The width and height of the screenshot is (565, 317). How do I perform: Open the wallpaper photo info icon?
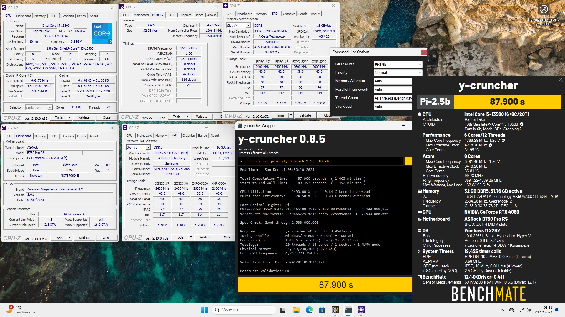(x=544, y=9)
